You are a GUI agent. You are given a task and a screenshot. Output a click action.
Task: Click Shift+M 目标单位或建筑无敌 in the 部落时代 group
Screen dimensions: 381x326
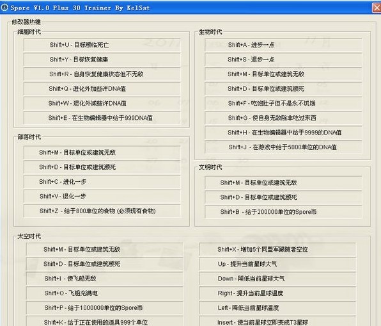[x=102, y=152]
